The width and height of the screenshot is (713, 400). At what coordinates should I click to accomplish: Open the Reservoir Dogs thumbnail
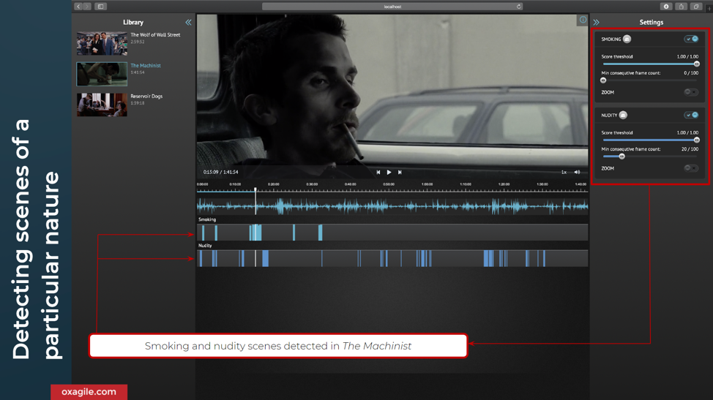(102, 105)
